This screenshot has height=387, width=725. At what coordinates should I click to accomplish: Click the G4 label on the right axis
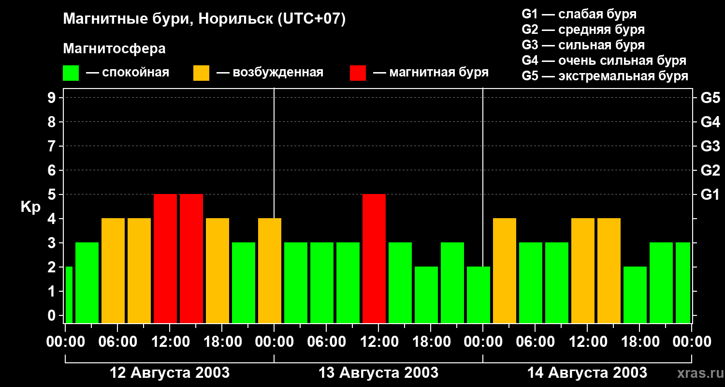click(710, 122)
